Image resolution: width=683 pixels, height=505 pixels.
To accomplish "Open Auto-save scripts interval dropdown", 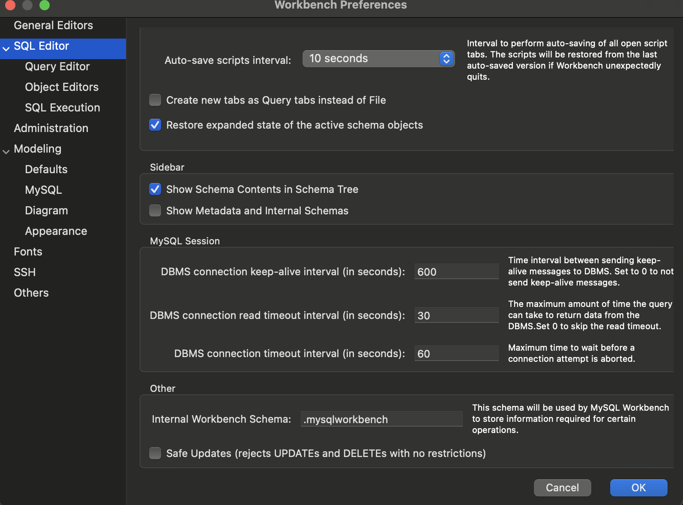I will [x=378, y=59].
